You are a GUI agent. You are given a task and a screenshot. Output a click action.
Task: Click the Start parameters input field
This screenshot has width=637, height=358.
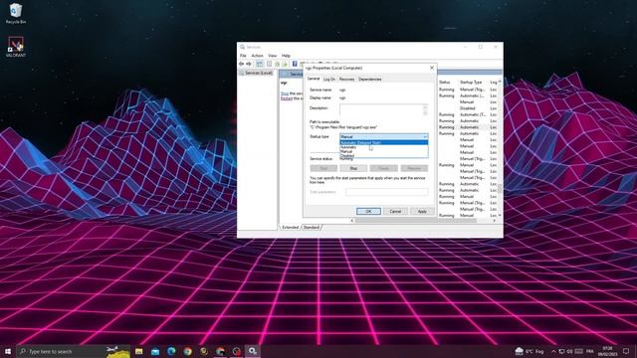[x=387, y=192]
